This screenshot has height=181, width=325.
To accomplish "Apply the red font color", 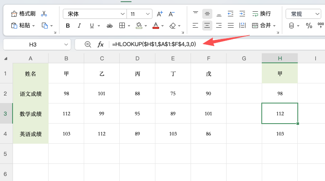I will [x=156, y=26].
